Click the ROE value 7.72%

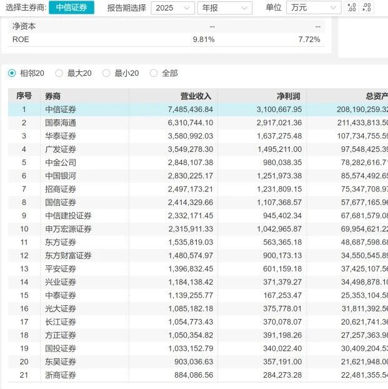pyautogui.click(x=309, y=39)
